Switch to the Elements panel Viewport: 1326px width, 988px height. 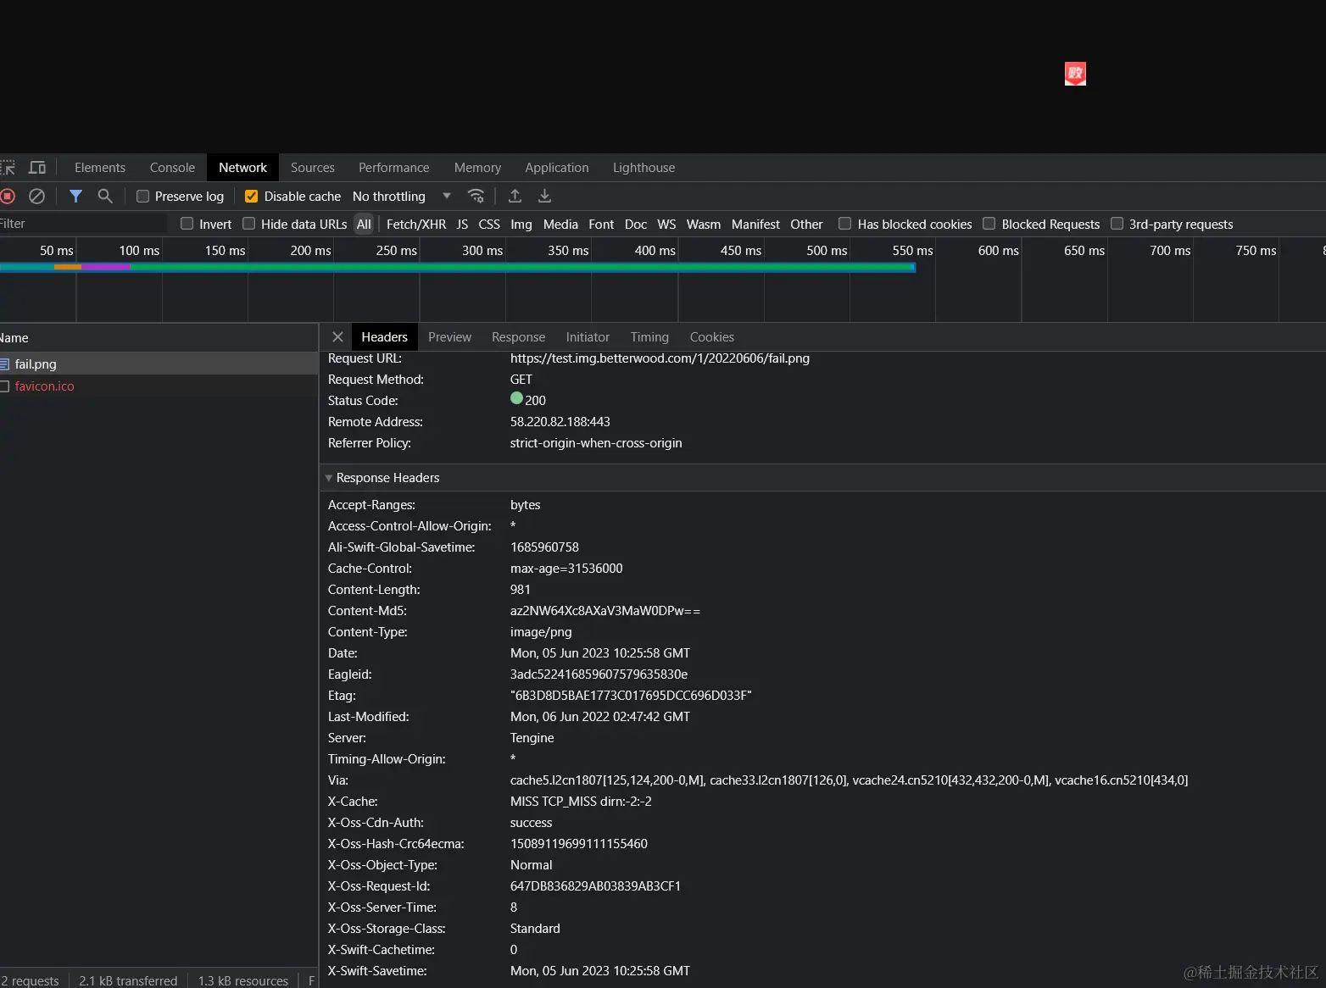pyautogui.click(x=100, y=168)
